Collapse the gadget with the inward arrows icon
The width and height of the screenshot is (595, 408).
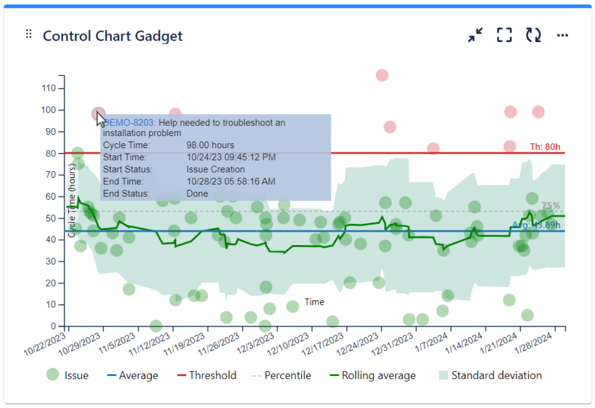tap(474, 34)
